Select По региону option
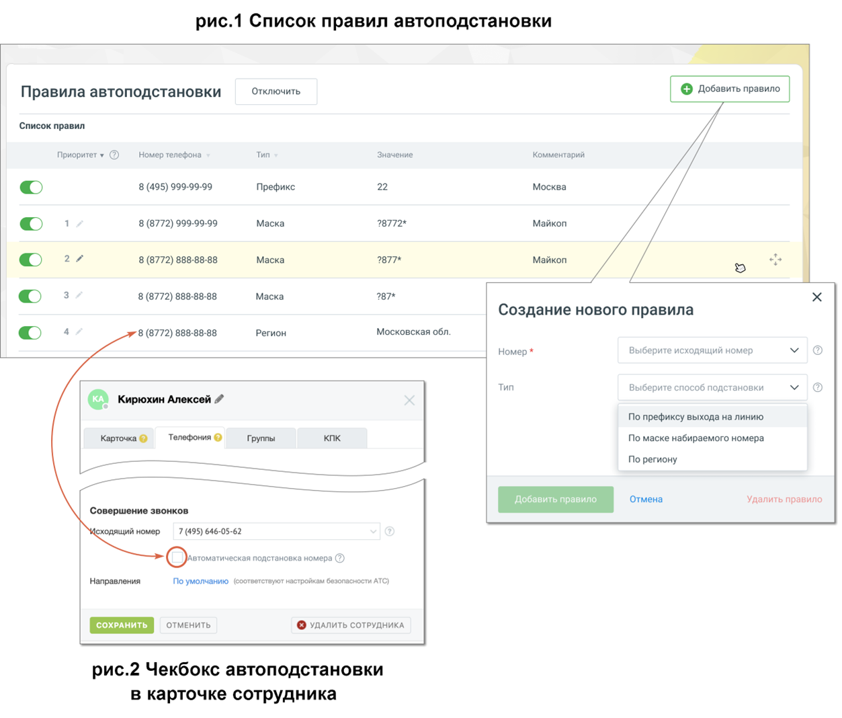Screen dimensions: 842x718 tap(712, 459)
